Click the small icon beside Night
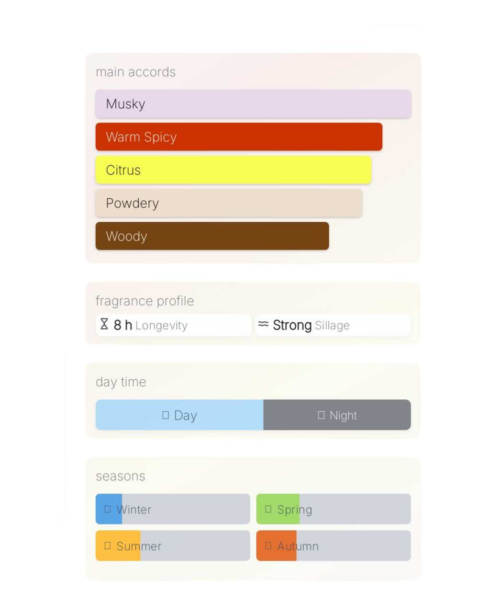This screenshot has width=490, height=613. (321, 415)
